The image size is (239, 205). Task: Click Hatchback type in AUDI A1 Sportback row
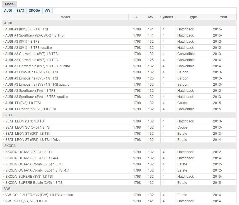click(185, 35)
